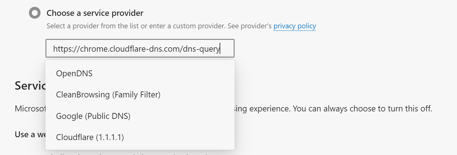This screenshot has width=457, height=155.
Task: Click the partially hidden "Servic" section heading
Action: click(x=30, y=86)
